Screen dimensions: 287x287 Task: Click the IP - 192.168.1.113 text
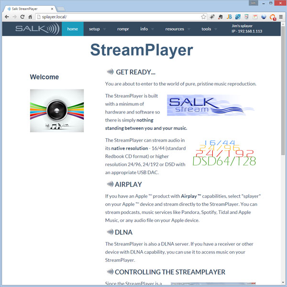(247, 31)
